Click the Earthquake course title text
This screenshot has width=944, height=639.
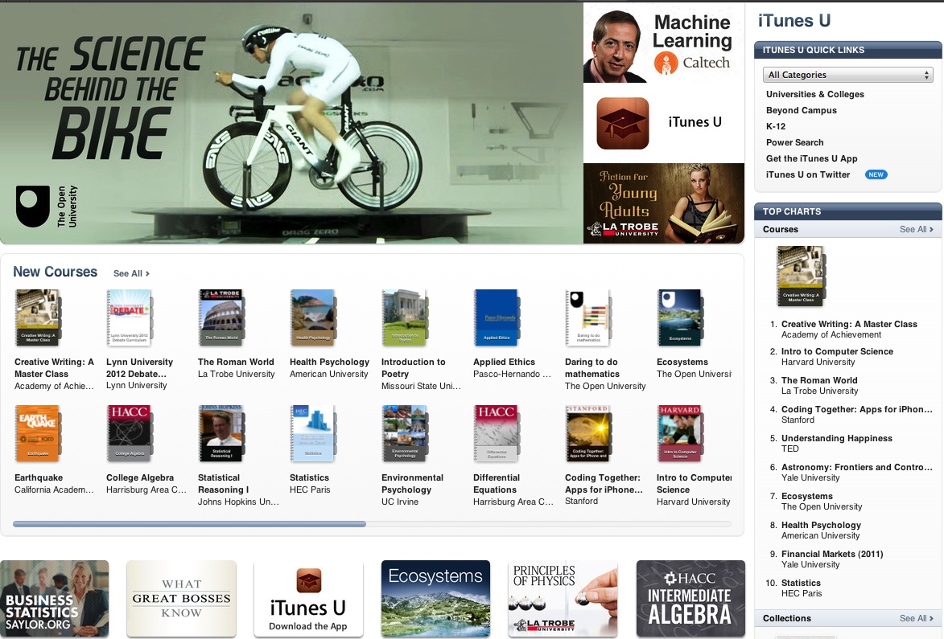(x=39, y=478)
